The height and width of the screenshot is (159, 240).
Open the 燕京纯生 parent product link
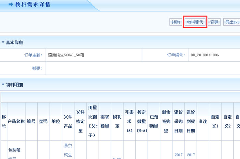[x=68, y=150]
